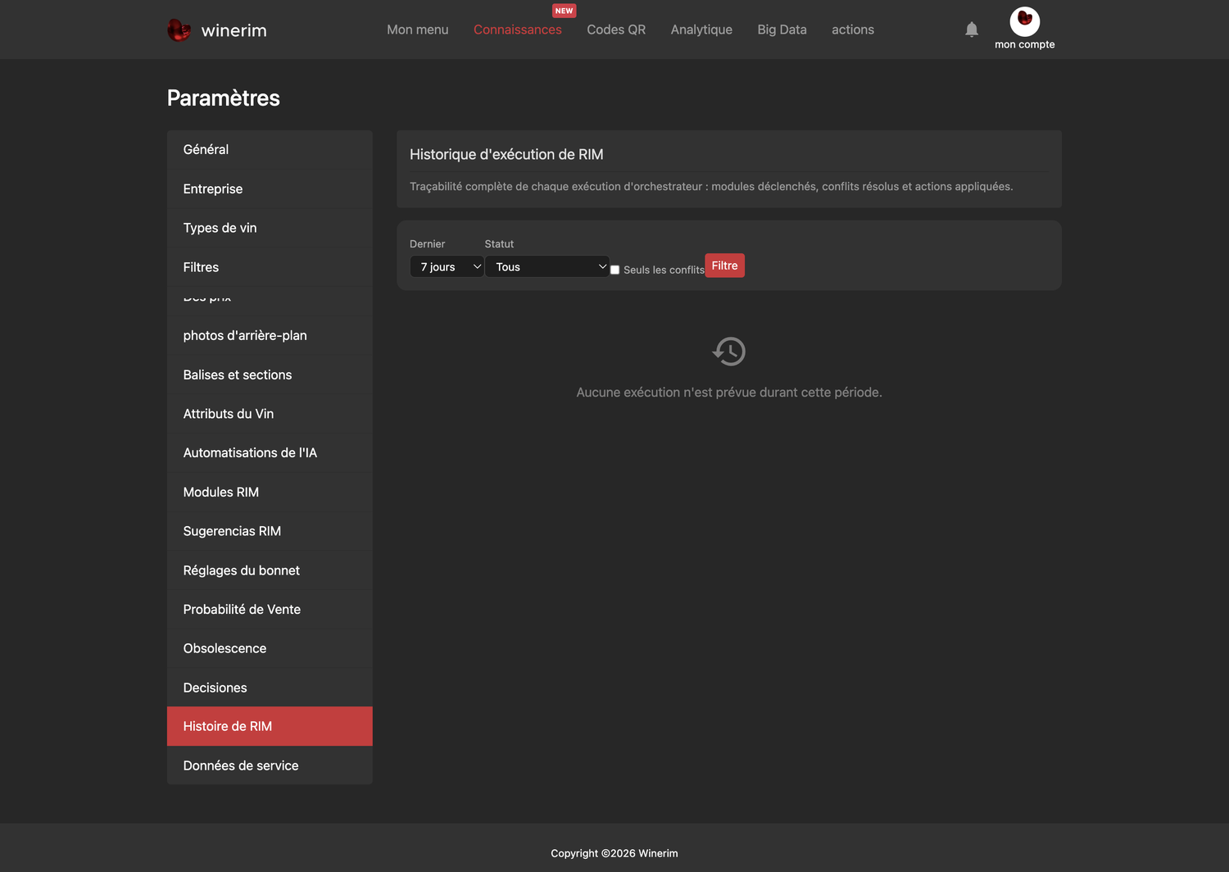The image size is (1229, 872).
Task: Expand the Statut Tous dropdown
Action: (x=547, y=266)
